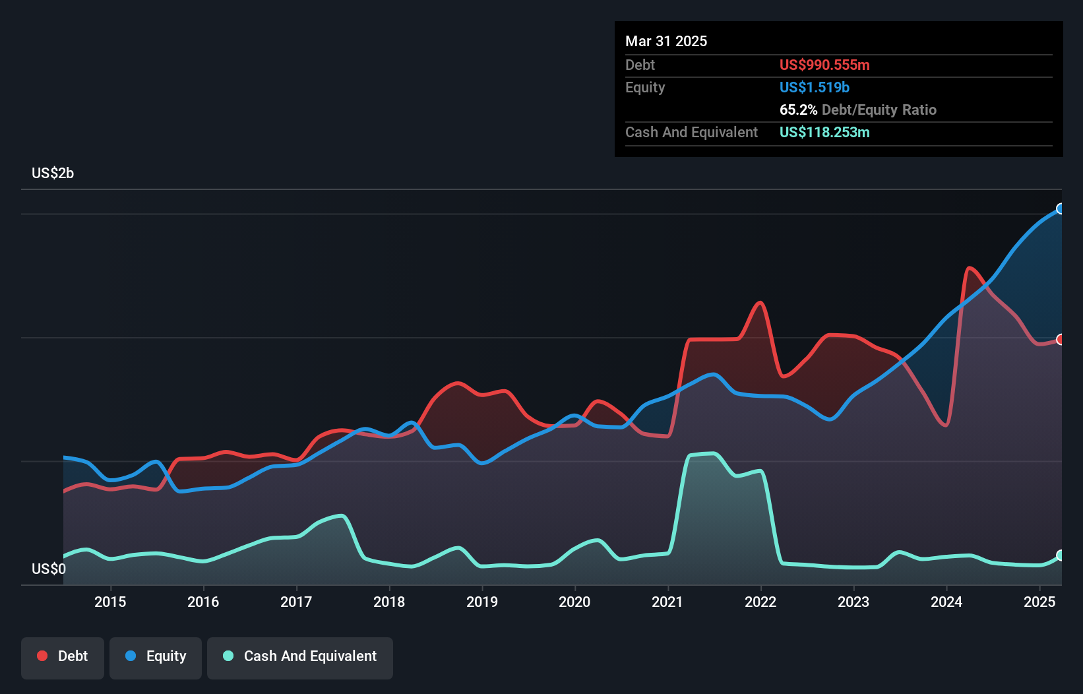
Task: Click the 2017 x-axis label
Action: pos(296,602)
